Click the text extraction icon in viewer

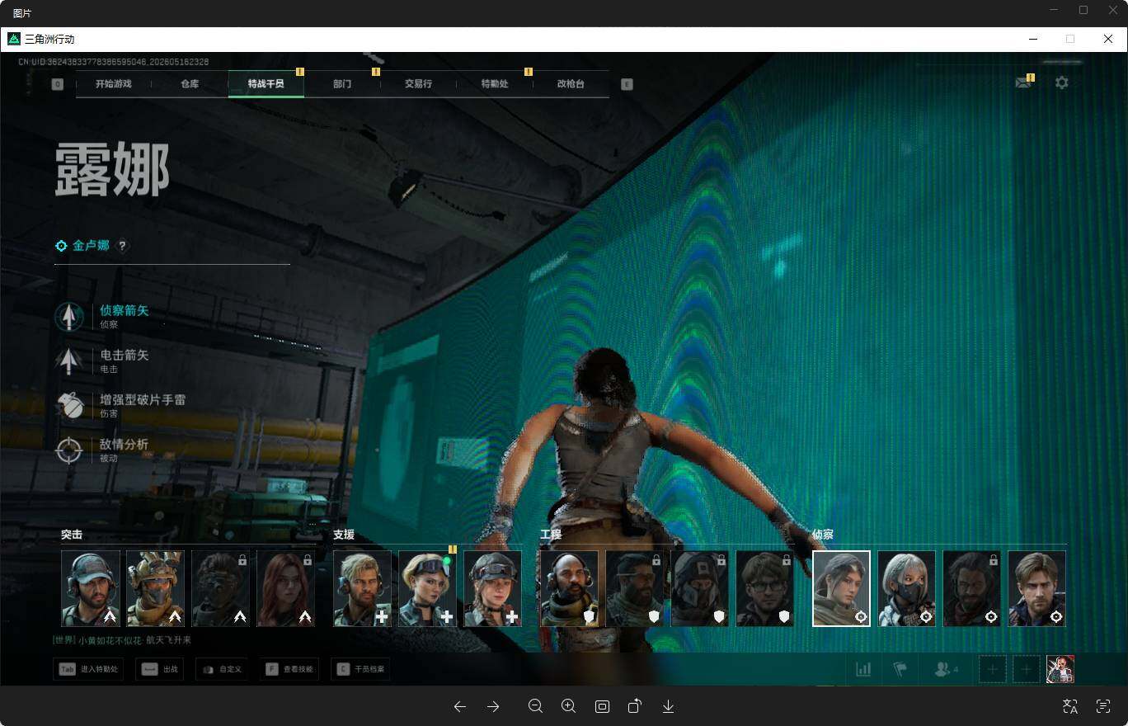click(x=1103, y=706)
